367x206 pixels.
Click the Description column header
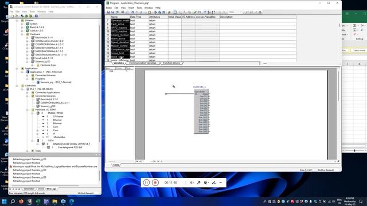coord(257,17)
